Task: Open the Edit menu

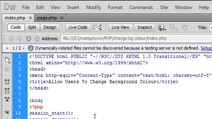Action: (x=40, y=7)
